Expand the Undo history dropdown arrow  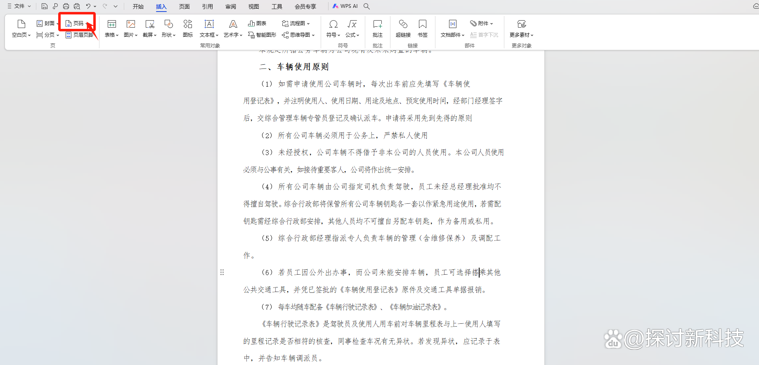pyautogui.click(x=95, y=6)
